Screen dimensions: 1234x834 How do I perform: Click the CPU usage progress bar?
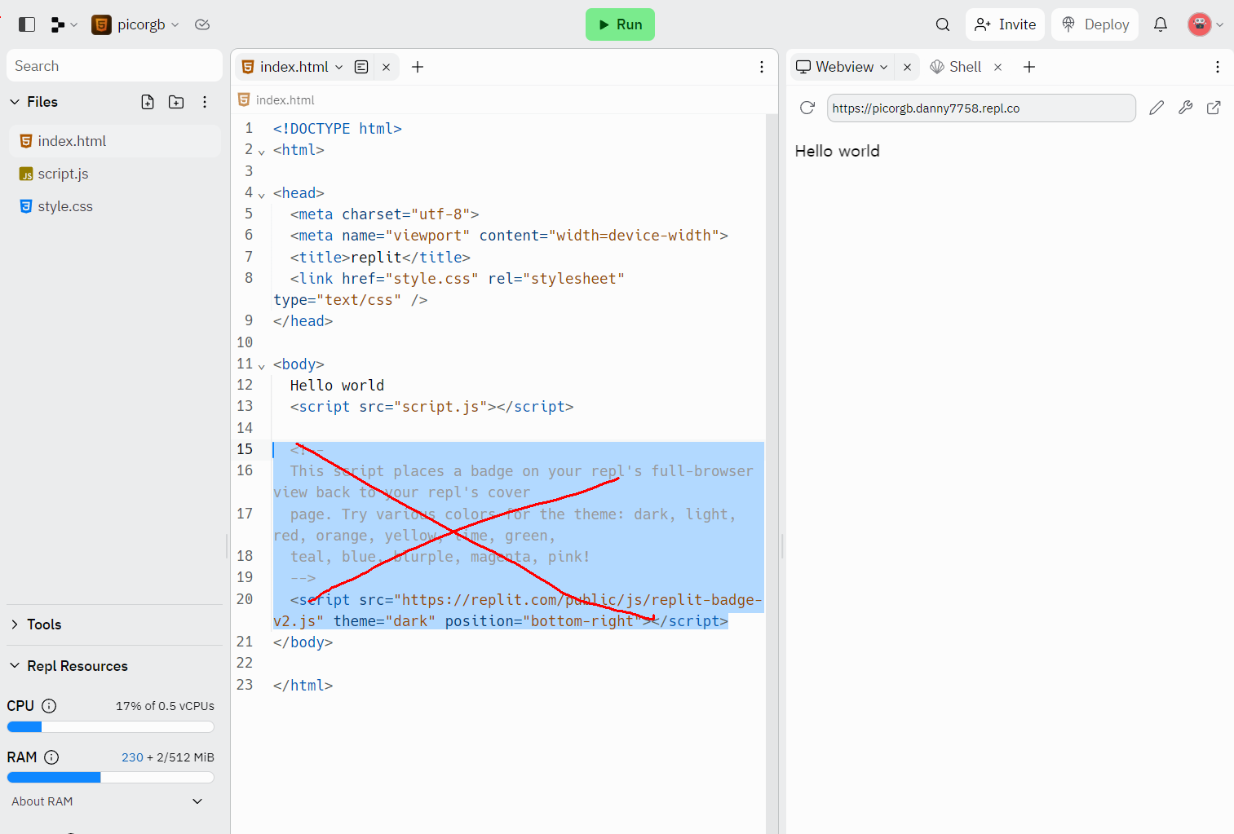(x=110, y=726)
